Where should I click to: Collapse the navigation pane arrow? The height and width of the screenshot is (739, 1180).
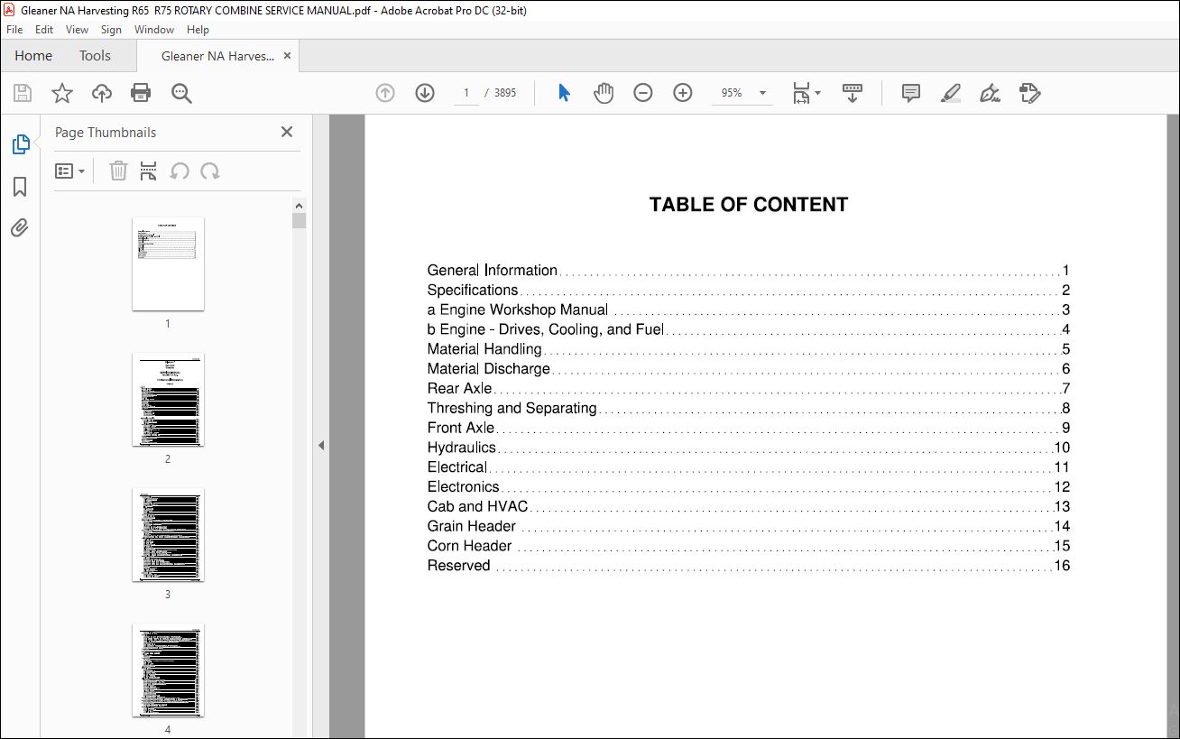320,445
